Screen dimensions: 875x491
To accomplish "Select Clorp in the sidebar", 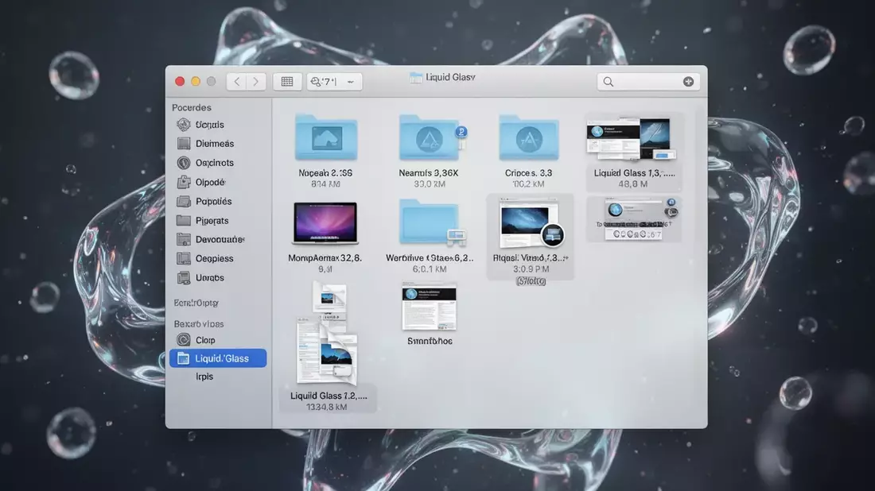I will click(204, 339).
